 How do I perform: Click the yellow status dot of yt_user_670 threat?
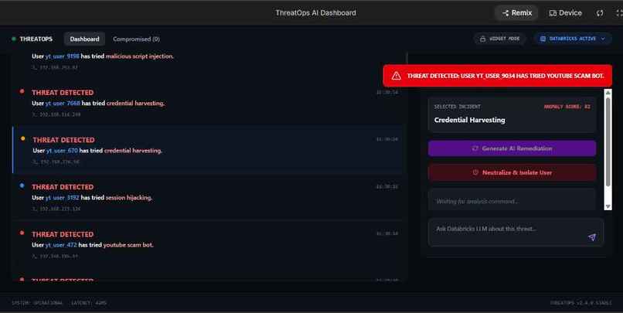[23, 138]
